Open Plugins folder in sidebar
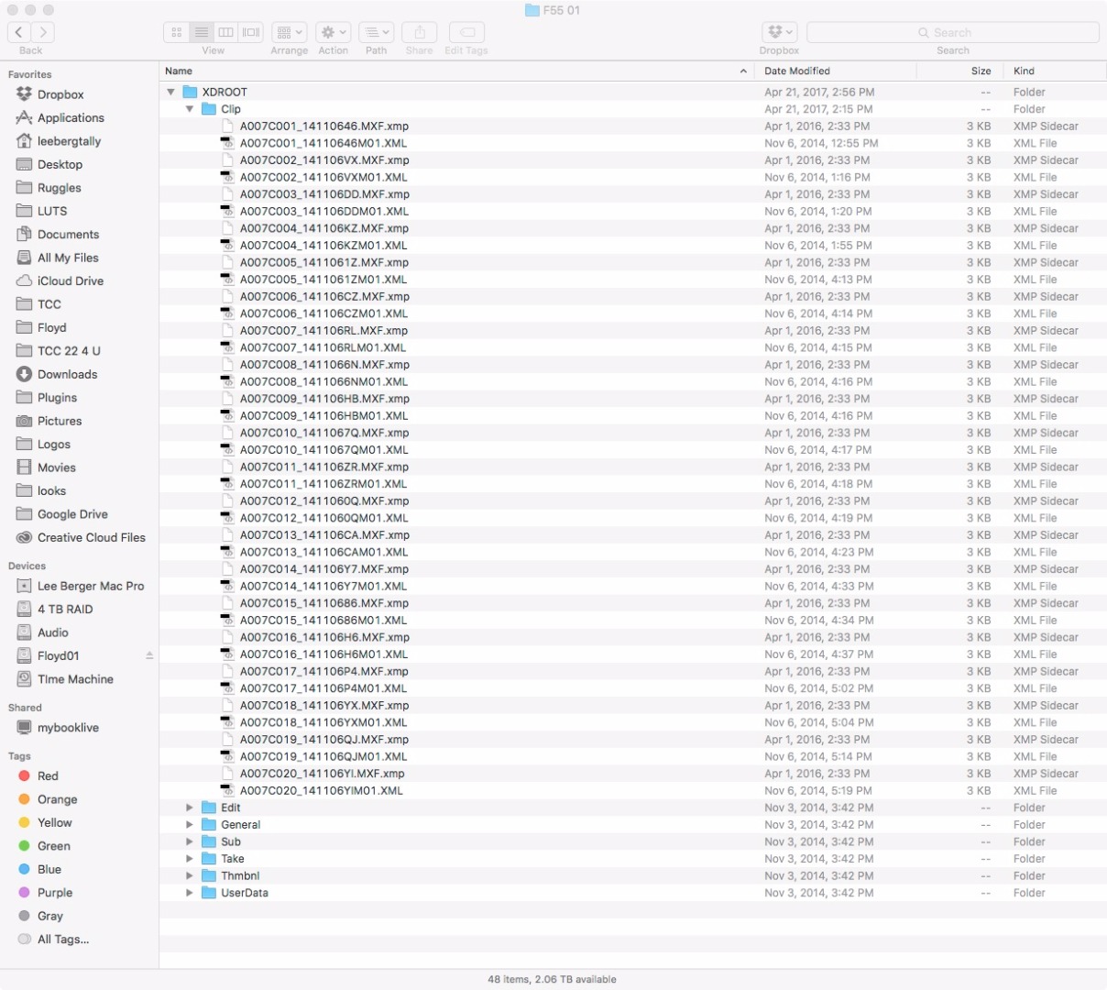 pos(57,398)
